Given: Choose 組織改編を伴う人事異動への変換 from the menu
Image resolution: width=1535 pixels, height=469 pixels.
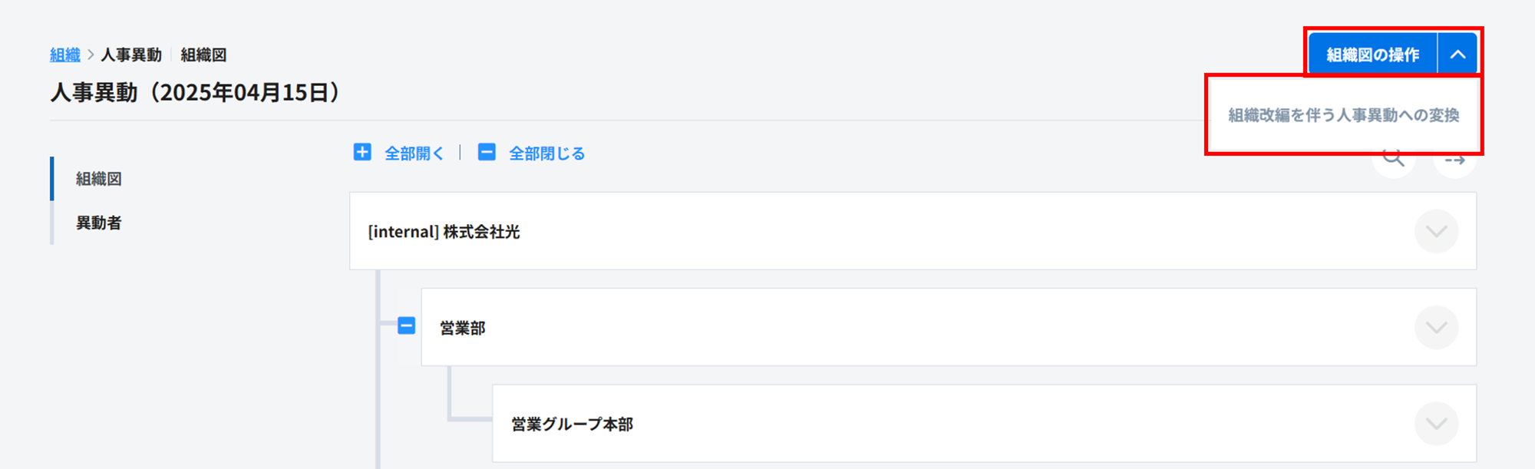Looking at the screenshot, I should (x=1343, y=115).
